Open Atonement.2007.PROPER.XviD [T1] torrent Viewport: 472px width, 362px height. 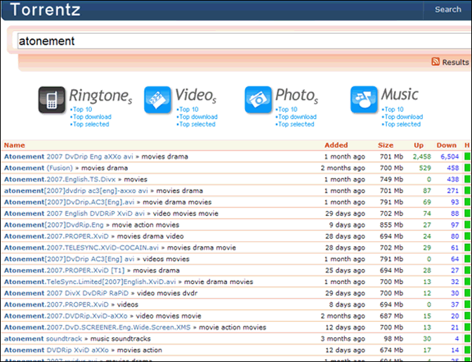64,271
